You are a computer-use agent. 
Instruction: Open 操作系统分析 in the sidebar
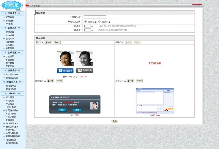tap(12, 143)
